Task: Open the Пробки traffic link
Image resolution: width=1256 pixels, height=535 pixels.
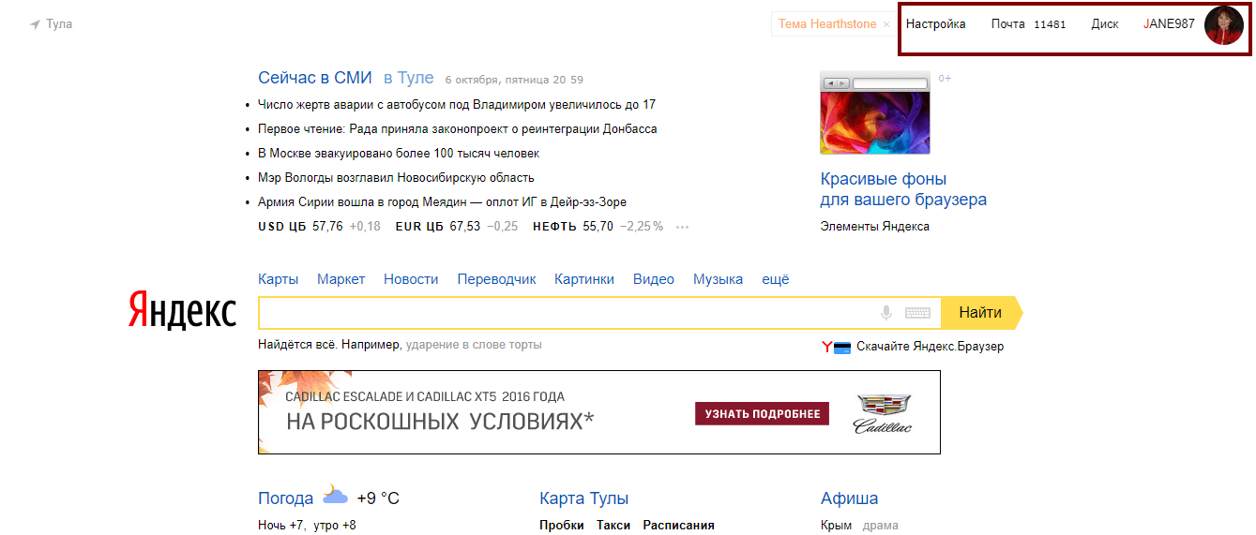Action: pos(562,526)
